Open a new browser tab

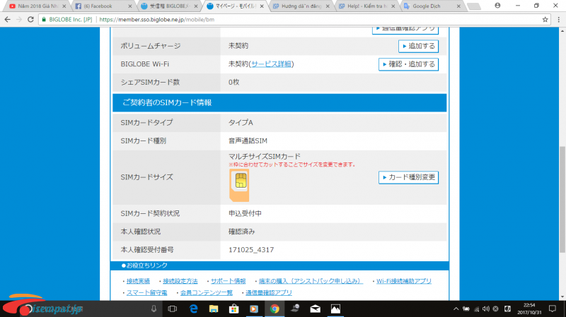(473, 6)
